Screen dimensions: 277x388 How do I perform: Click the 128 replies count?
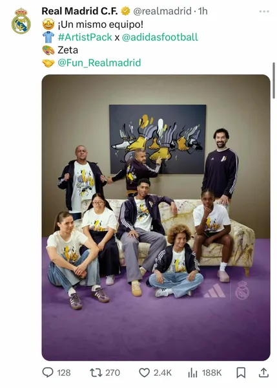(x=64, y=372)
